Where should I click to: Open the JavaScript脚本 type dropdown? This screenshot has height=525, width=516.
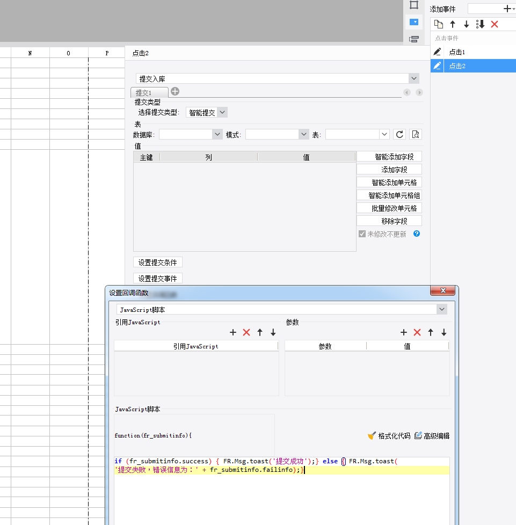pos(442,309)
